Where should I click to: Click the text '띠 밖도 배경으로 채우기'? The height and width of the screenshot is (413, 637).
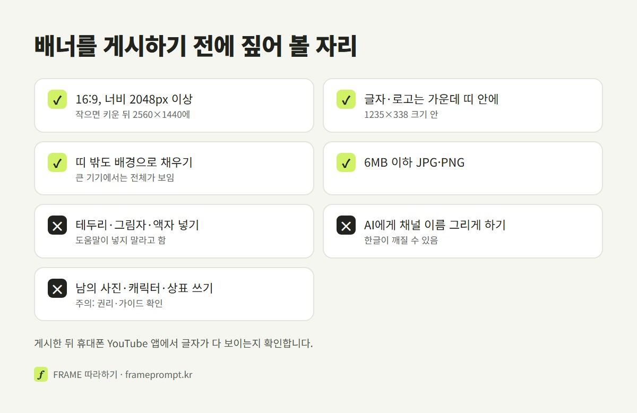[134, 162]
